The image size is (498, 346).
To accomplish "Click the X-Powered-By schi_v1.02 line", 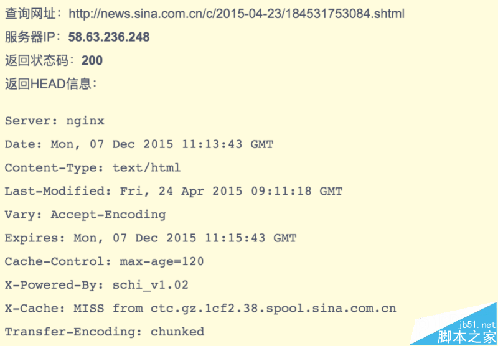I will coord(96,286).
